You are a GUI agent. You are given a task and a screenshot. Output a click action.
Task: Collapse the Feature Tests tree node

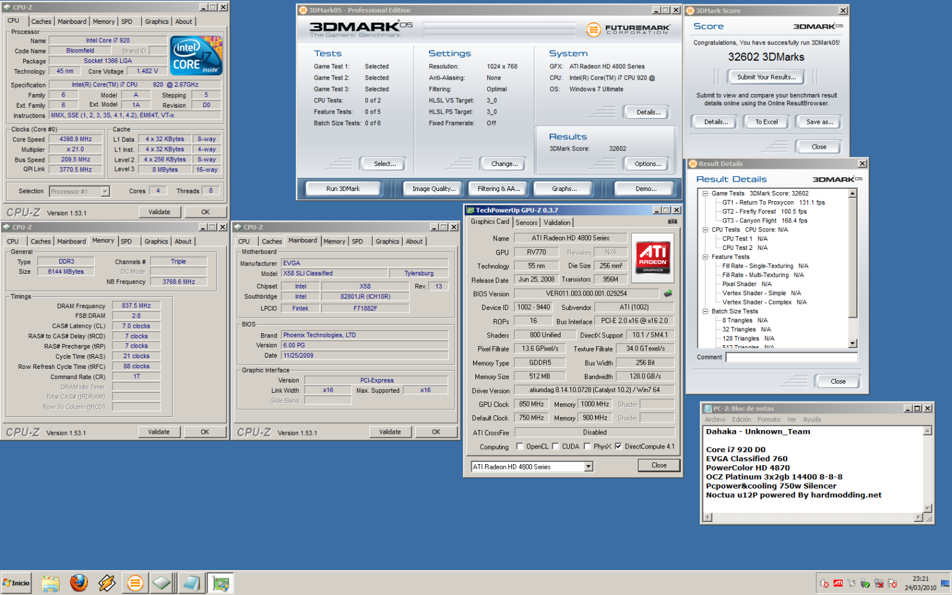(x=705, y=257)
